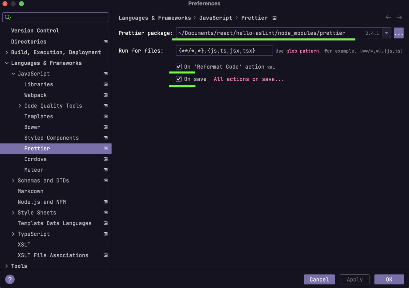The width and height of the screenshot is (409, 288).
Task: Expand the Tools section
Action: pos(6,266)
